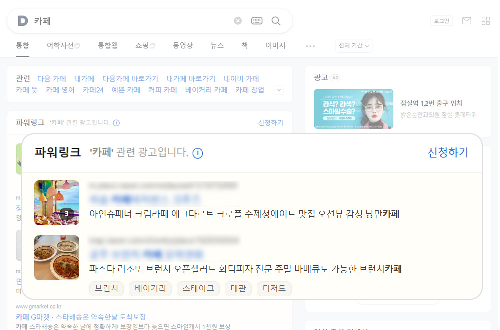This screenshot has width=500, height=330.
Task: Clear the search field with the X icon
Action: click(x=238, y=21)
